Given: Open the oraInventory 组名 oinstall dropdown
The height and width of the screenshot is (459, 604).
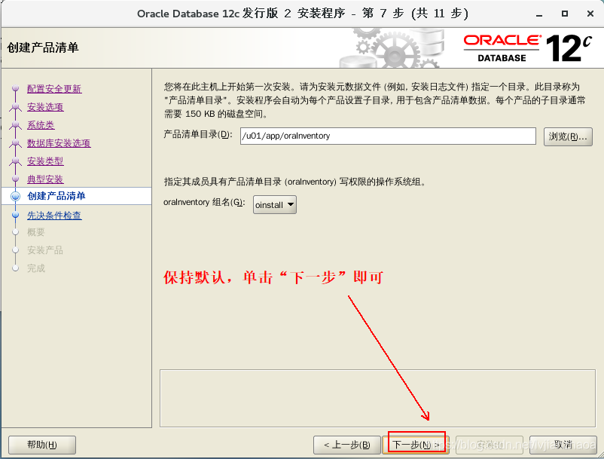Looking at the screenshot, I should click(275, 205).
